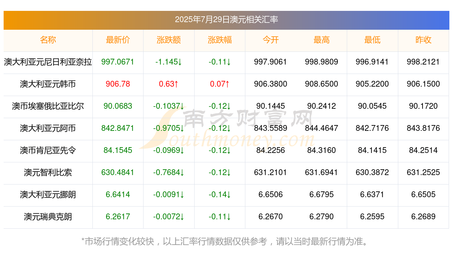Click low value 842.7176
Viewport: 453px width, 253px height.
(373, 128)
